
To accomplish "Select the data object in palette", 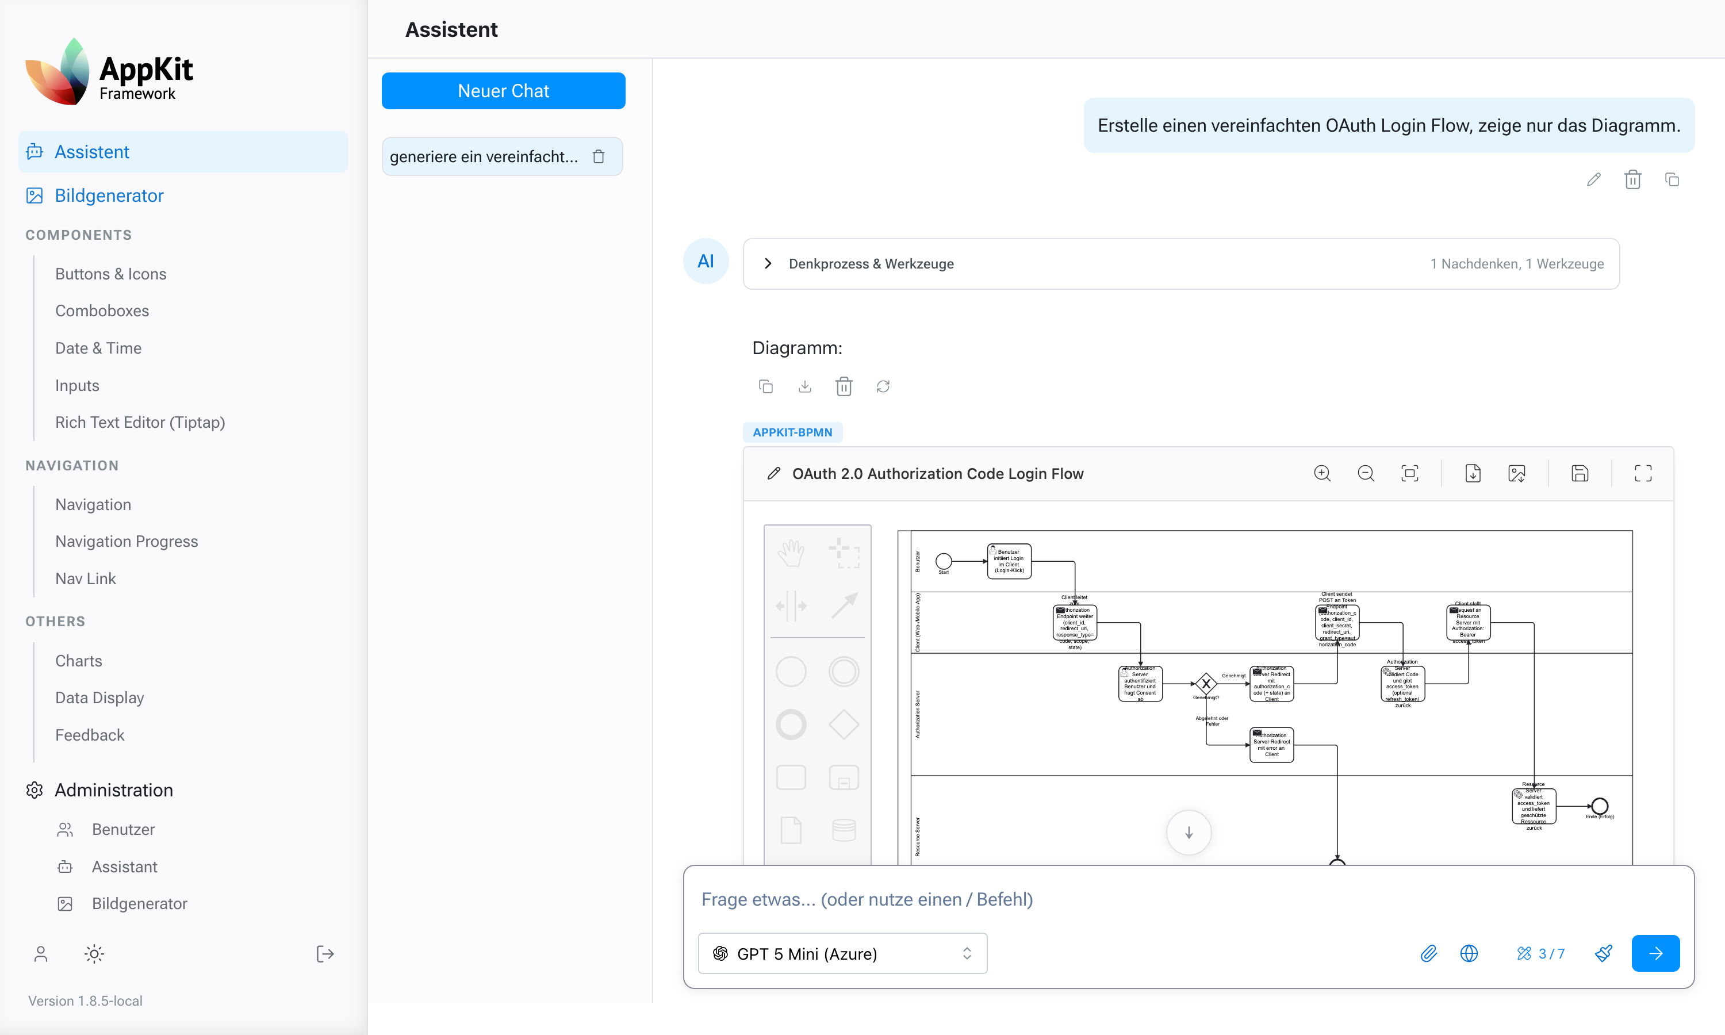I will click(x=791, y=830).
